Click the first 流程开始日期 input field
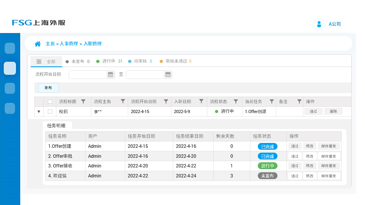This screenshot has height=205, width=365. 88,74
